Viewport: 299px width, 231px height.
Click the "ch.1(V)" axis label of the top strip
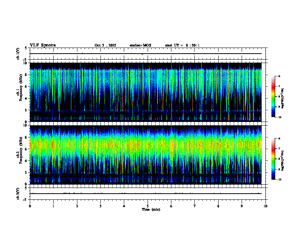click(x=18, y=54)
